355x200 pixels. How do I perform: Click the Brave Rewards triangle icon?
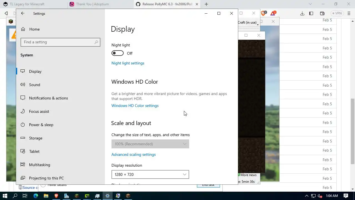click(x=273, y=13)
